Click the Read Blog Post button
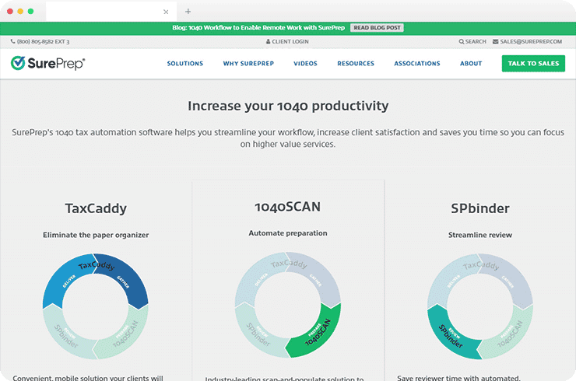The image size is (576, 381). click(377, 28)
